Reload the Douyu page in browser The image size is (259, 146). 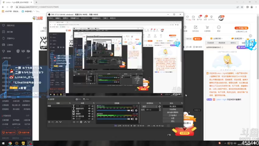point(12,7)
